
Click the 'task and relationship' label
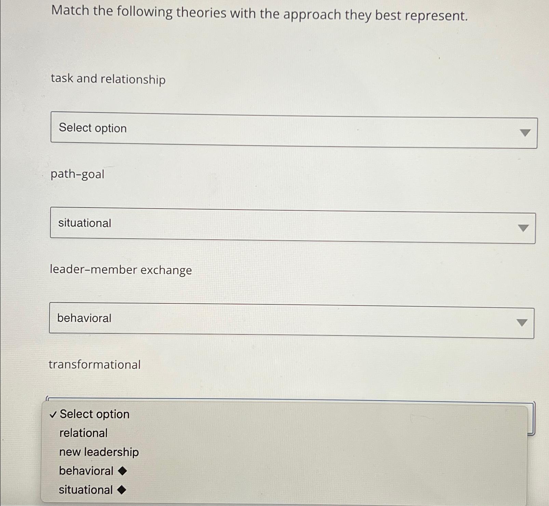click(108, 79)
